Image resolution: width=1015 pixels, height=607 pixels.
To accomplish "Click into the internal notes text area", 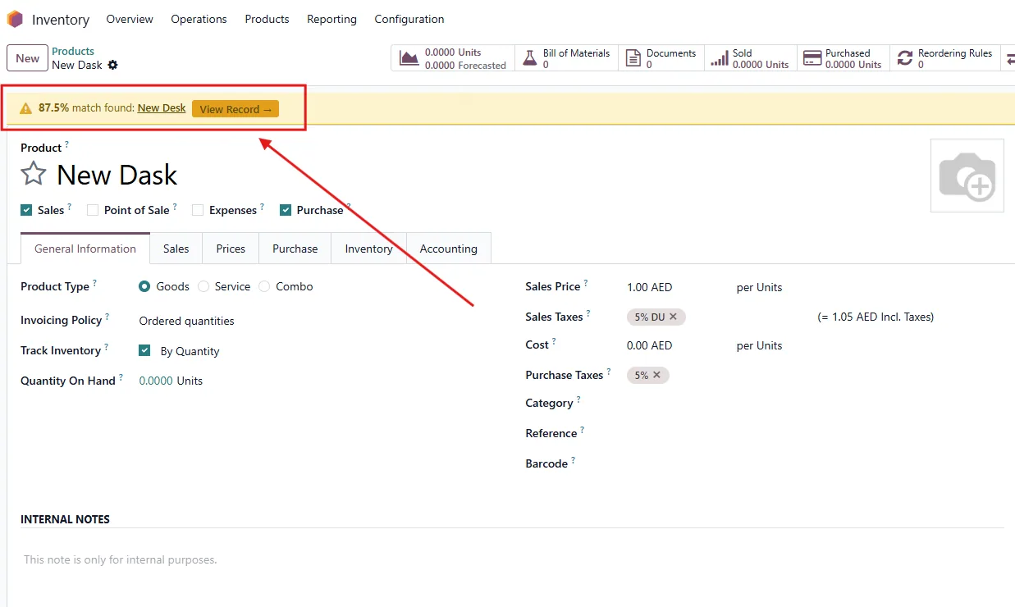I will click(x=512, y=560).
